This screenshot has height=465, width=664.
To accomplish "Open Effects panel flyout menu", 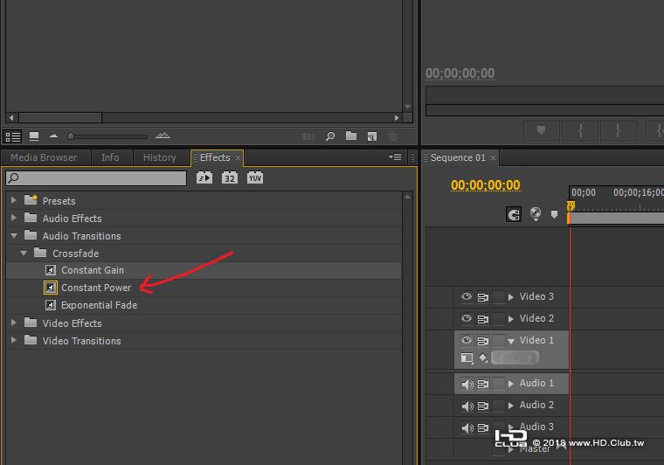I will pos(395,157).
